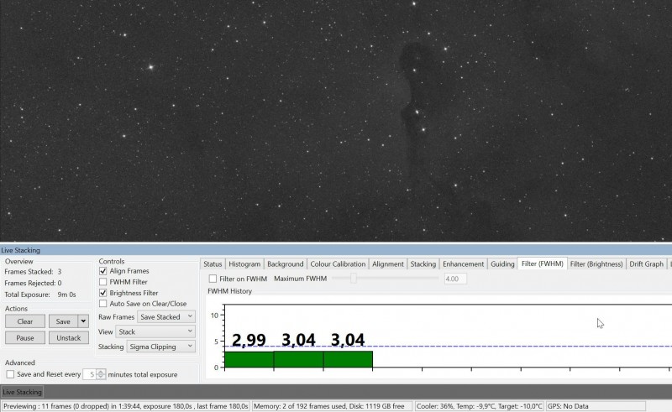
Task: Adjust the Maximum FWHM slider handle
Action: pyautogui.click(x=353, y=279)
